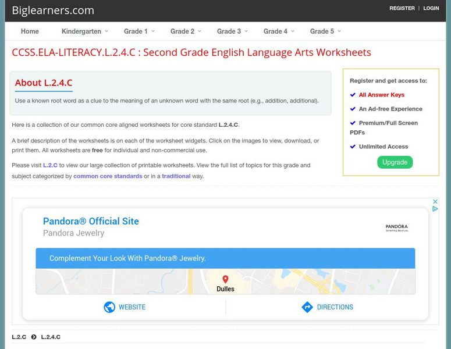
Task: Go to the Home menu item
Action: 30,31
